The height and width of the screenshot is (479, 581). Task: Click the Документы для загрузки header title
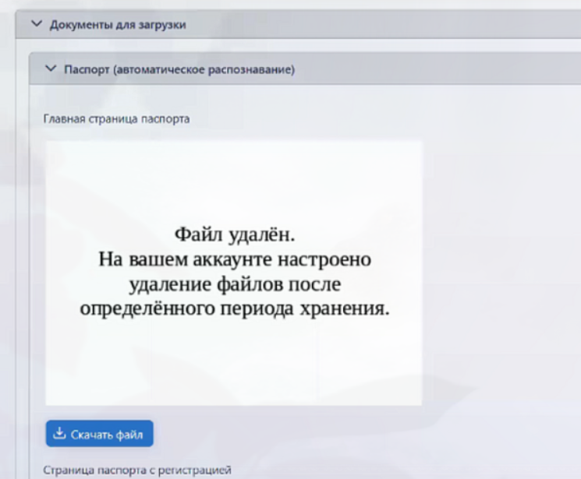pos(118,25)
